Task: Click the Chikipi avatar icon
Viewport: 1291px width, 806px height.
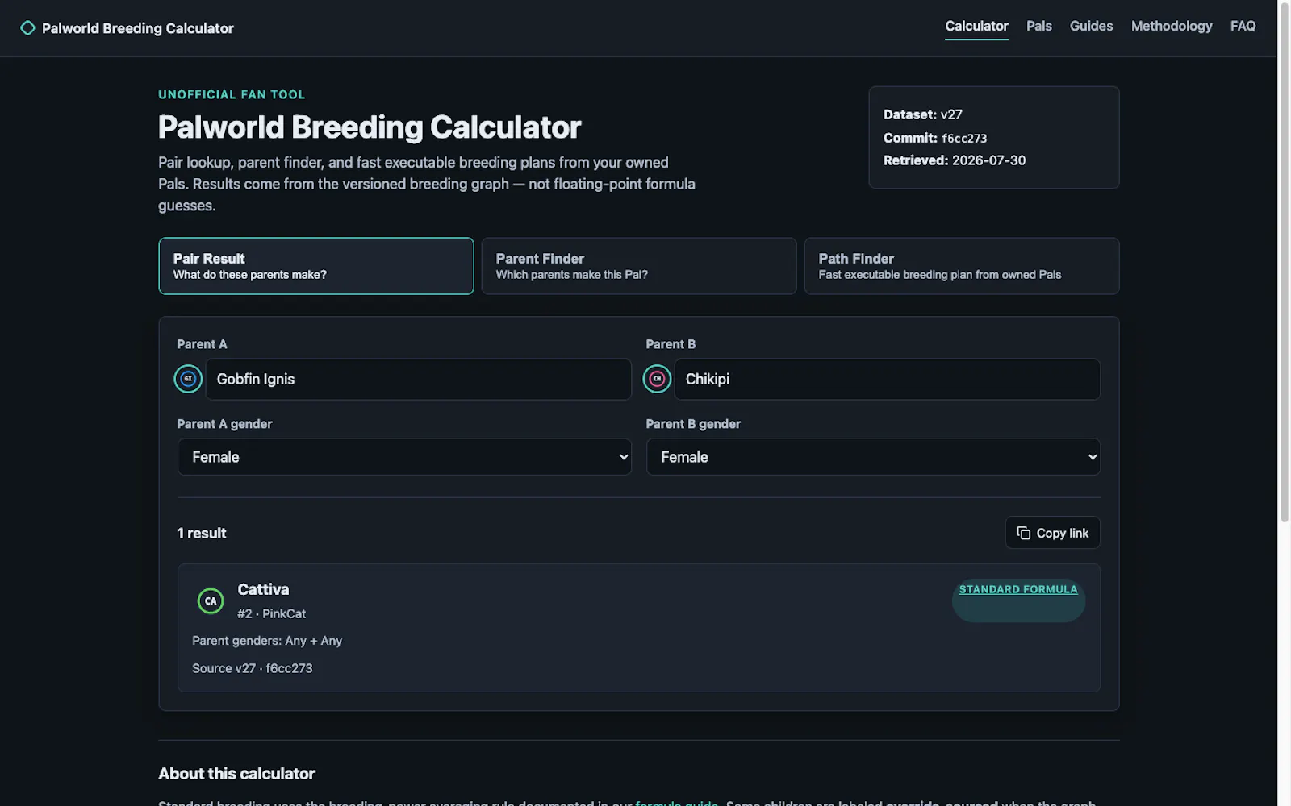Action: coord(657,379)
